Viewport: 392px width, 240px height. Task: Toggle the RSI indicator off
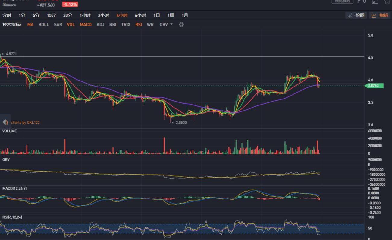click(x=139, y=25)
